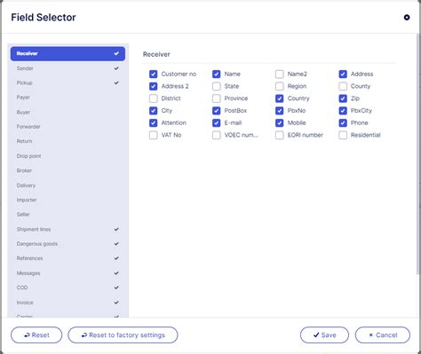Open the Forwarder category
This screenshot has width=421, height=354.
(x=68, y=127)
